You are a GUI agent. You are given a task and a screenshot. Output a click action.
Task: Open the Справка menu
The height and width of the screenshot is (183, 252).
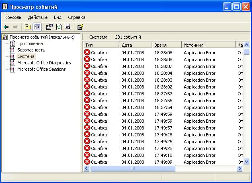(x=77, y=17)
